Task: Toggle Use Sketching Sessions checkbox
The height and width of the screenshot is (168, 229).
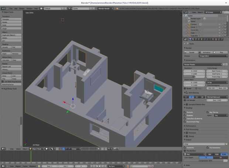Action: pos(3,82)
